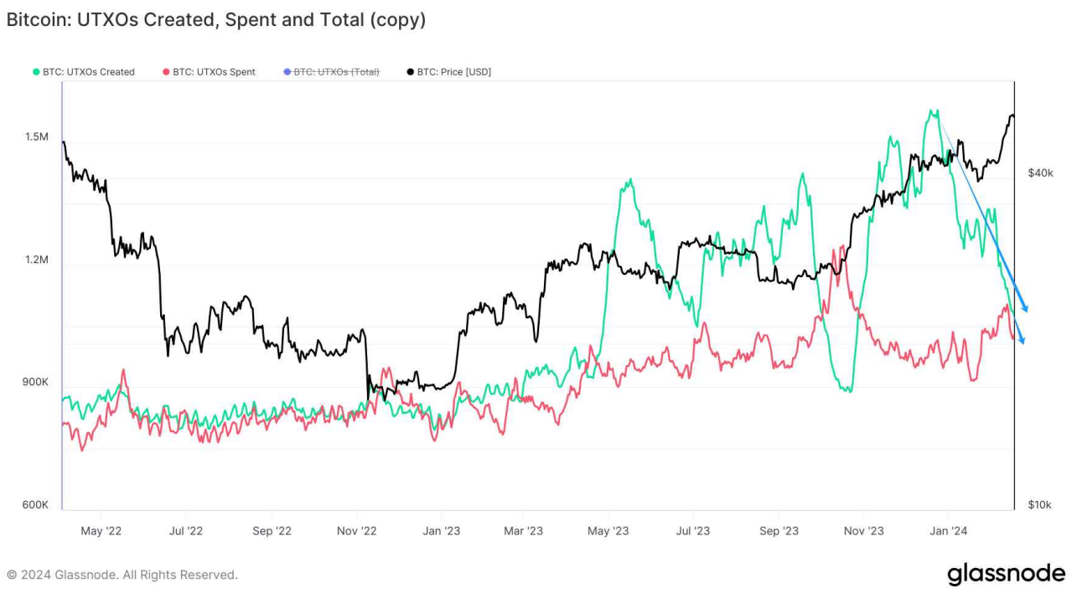1077x594 pixels.
Task: Toggle the 'BTC: Price [USD]' legend text
Action: tap(454, 72)
